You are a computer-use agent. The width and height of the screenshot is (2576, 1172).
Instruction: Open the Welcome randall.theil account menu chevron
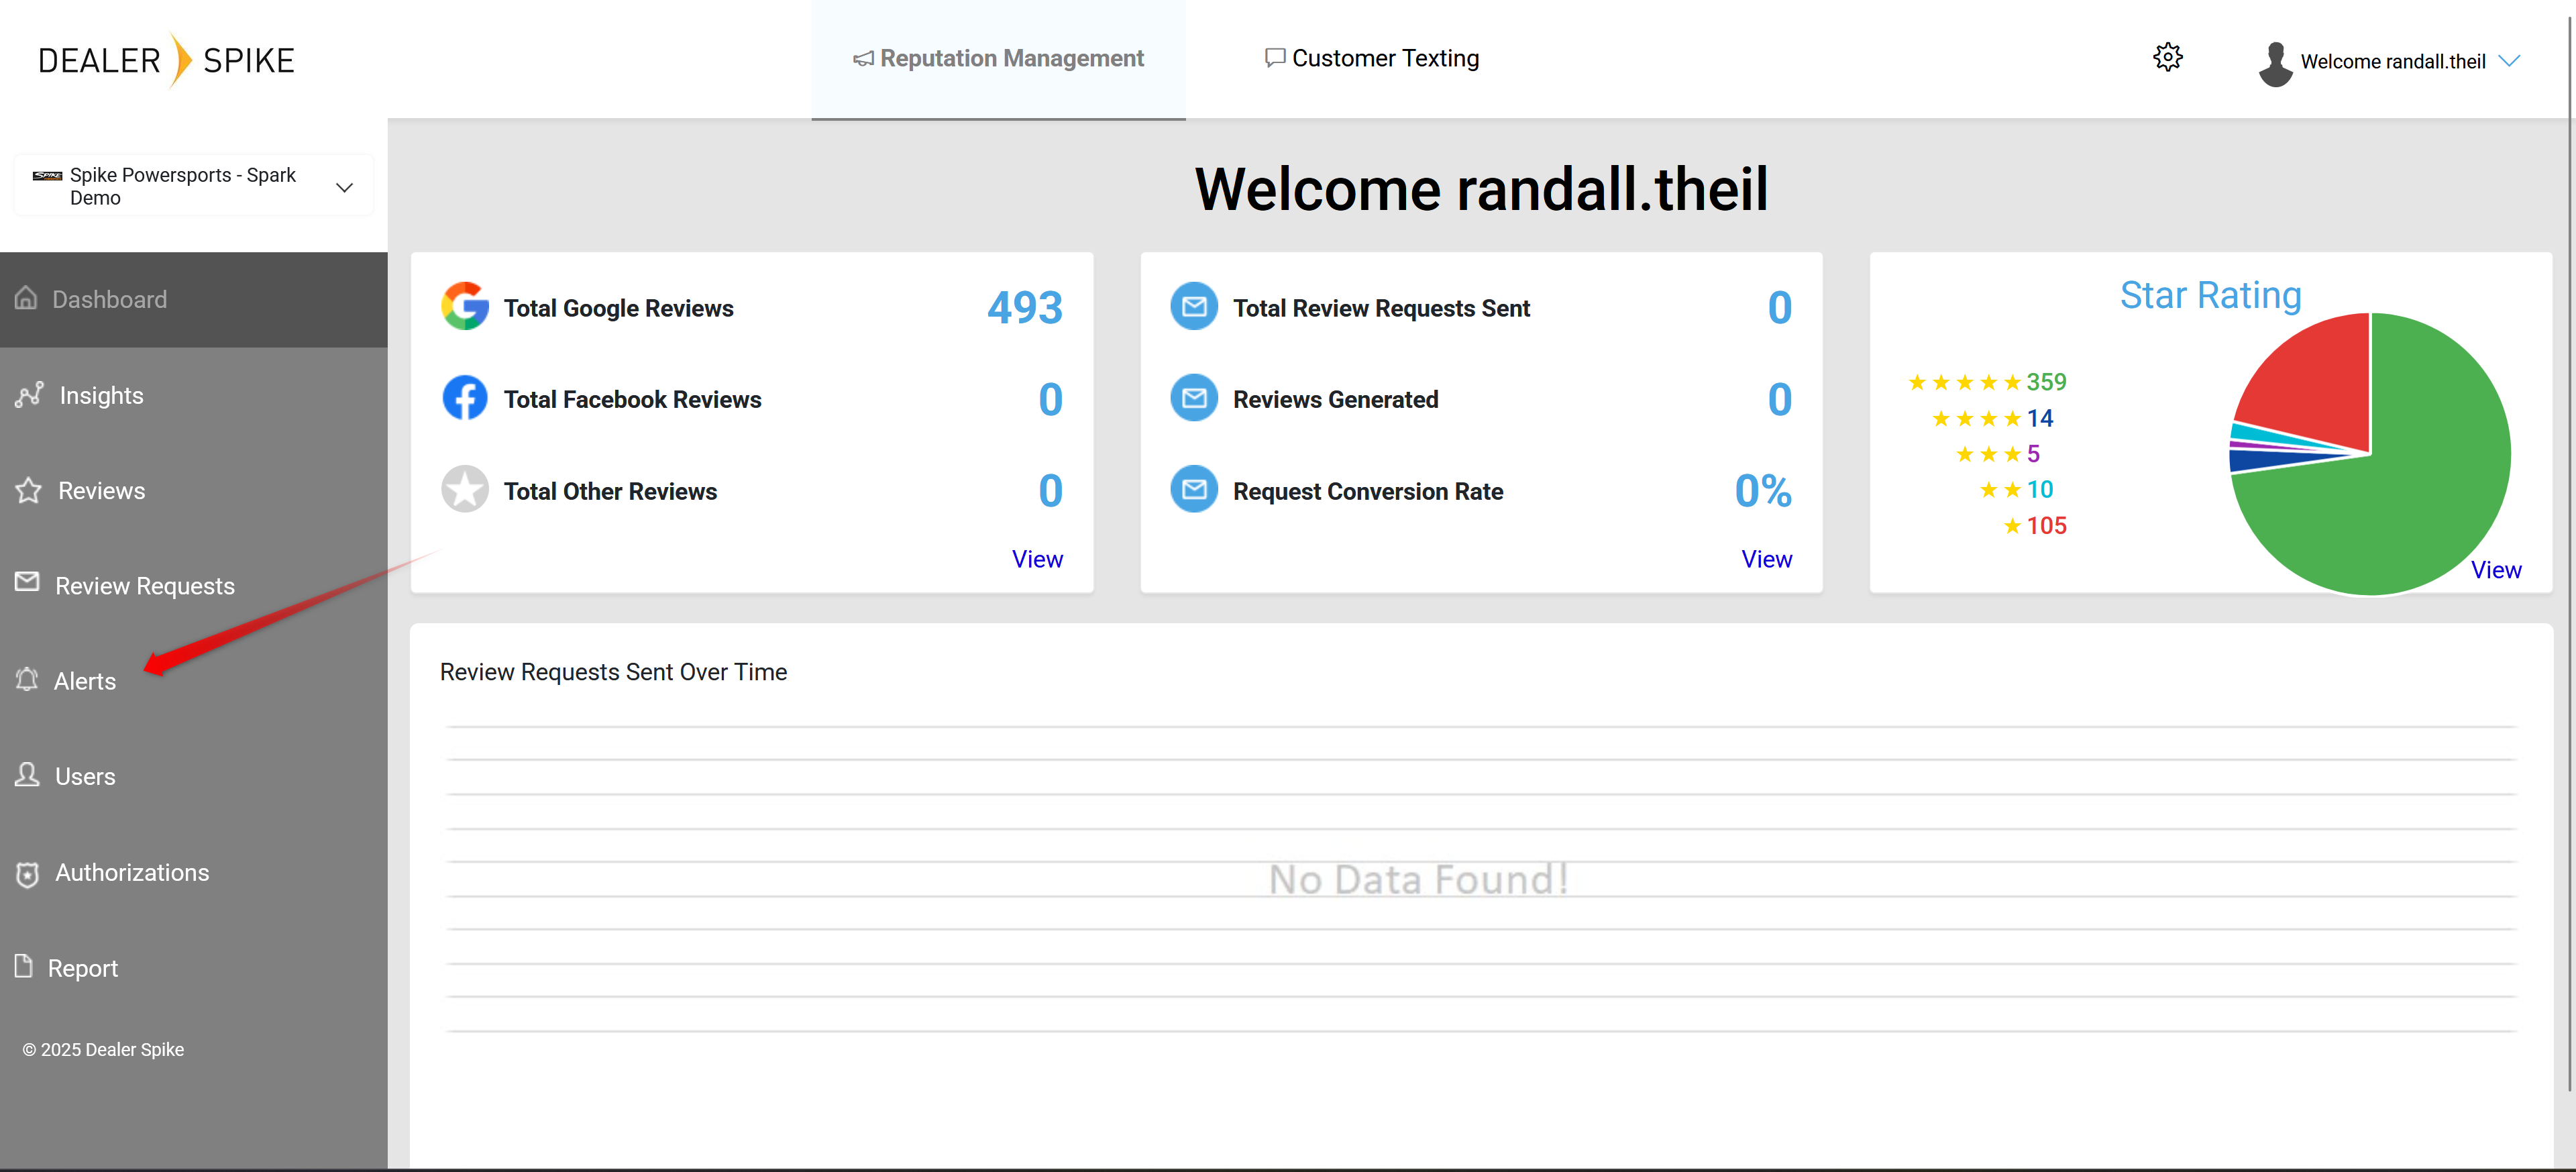2509,61
